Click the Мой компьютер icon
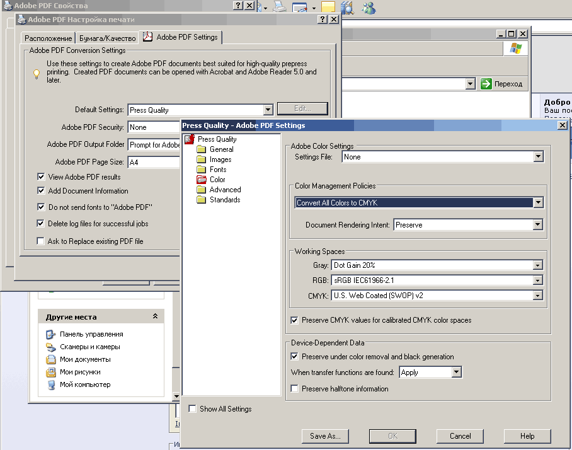This screenshot has height=450, width=572. [50, 384]
